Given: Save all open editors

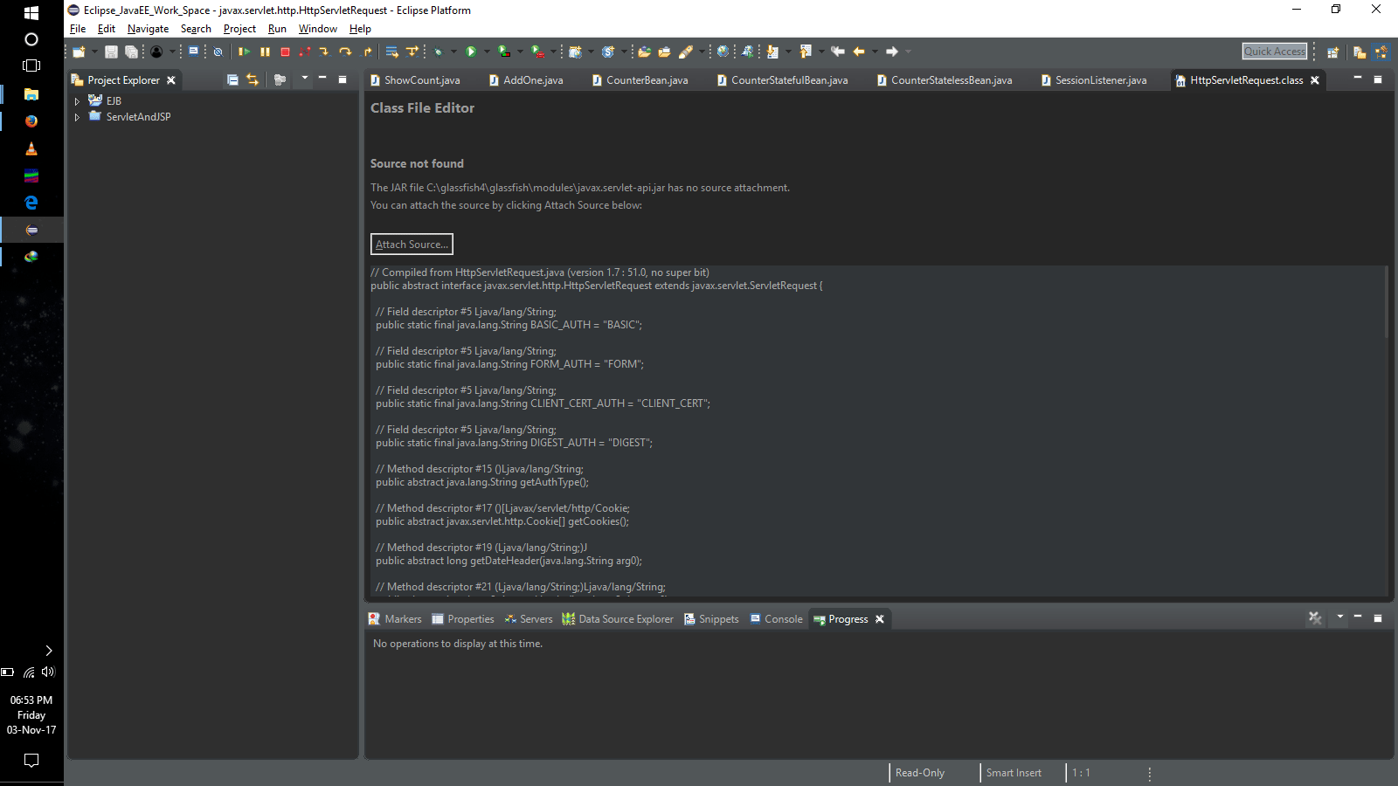Looking at the screenshot, I should (x=131, y=52).
